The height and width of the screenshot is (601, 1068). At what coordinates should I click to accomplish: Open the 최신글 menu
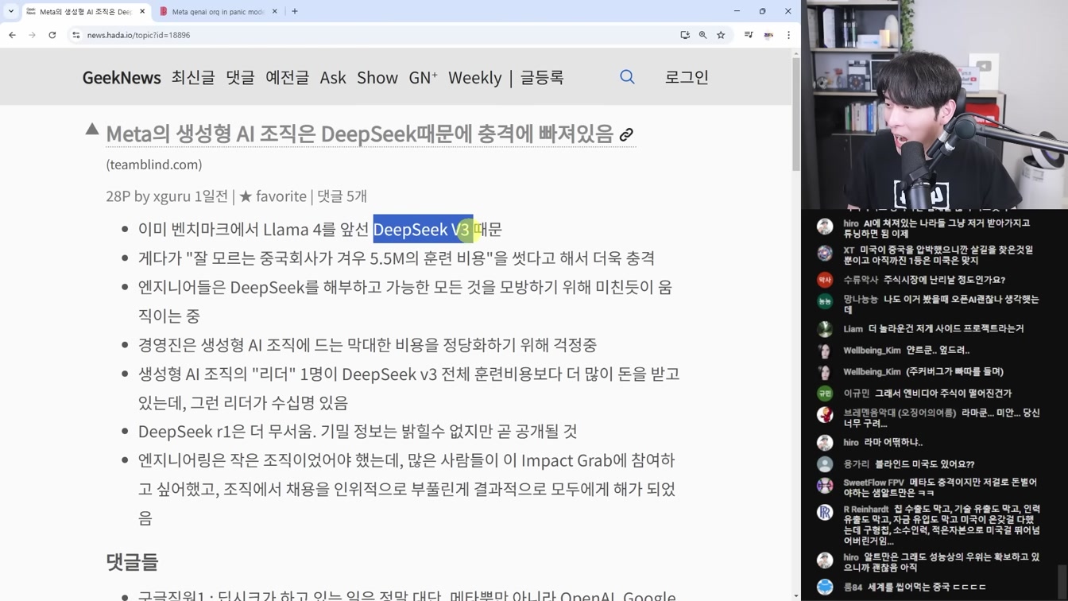click(x=193, y=77)
